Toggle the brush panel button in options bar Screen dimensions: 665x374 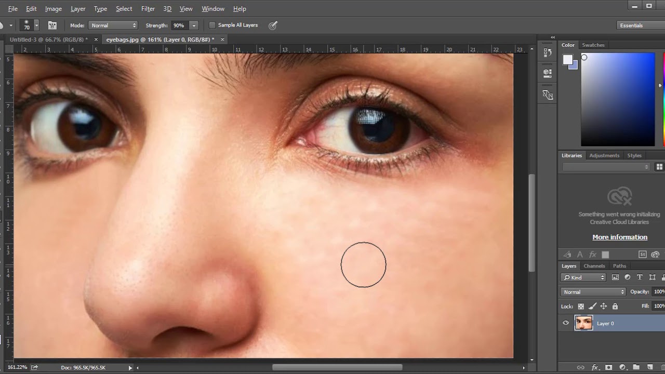52,25
